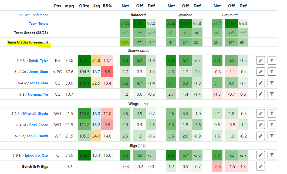Open the Team Totals link

tap(38, 24)
